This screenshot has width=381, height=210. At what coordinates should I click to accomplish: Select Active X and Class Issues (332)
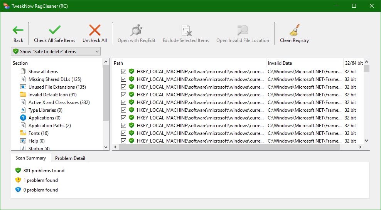(59, 102)
